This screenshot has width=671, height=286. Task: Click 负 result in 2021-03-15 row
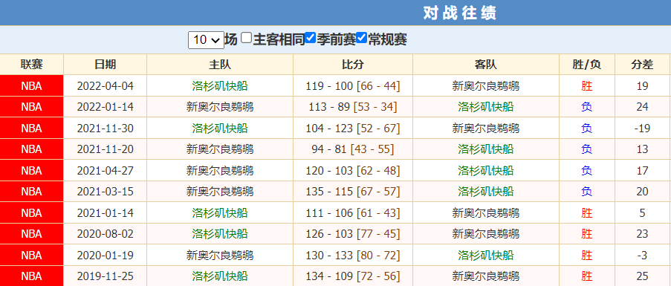click(x=587, y=192)
